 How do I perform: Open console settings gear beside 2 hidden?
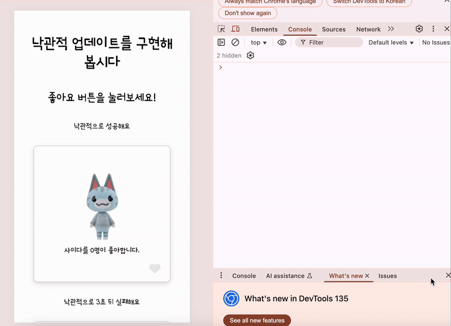point(250,55)
